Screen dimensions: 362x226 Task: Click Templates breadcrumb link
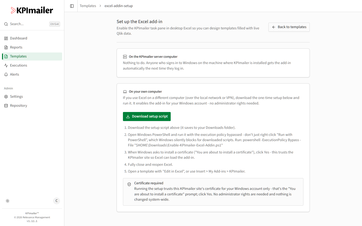pos(88,6)
